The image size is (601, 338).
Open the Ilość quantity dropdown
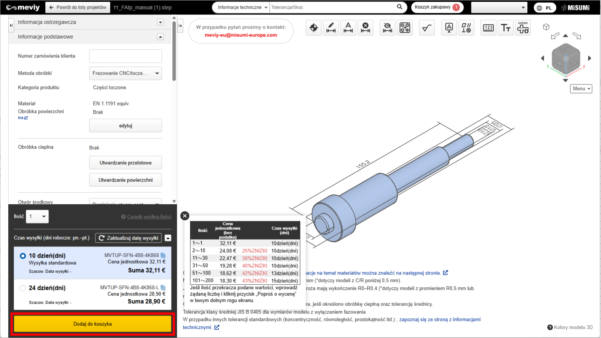click(x=37, y=216)
